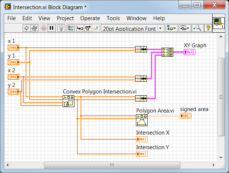
Task: Click the horizontal scrollbar left arrow
Action: tap(8, 165)
